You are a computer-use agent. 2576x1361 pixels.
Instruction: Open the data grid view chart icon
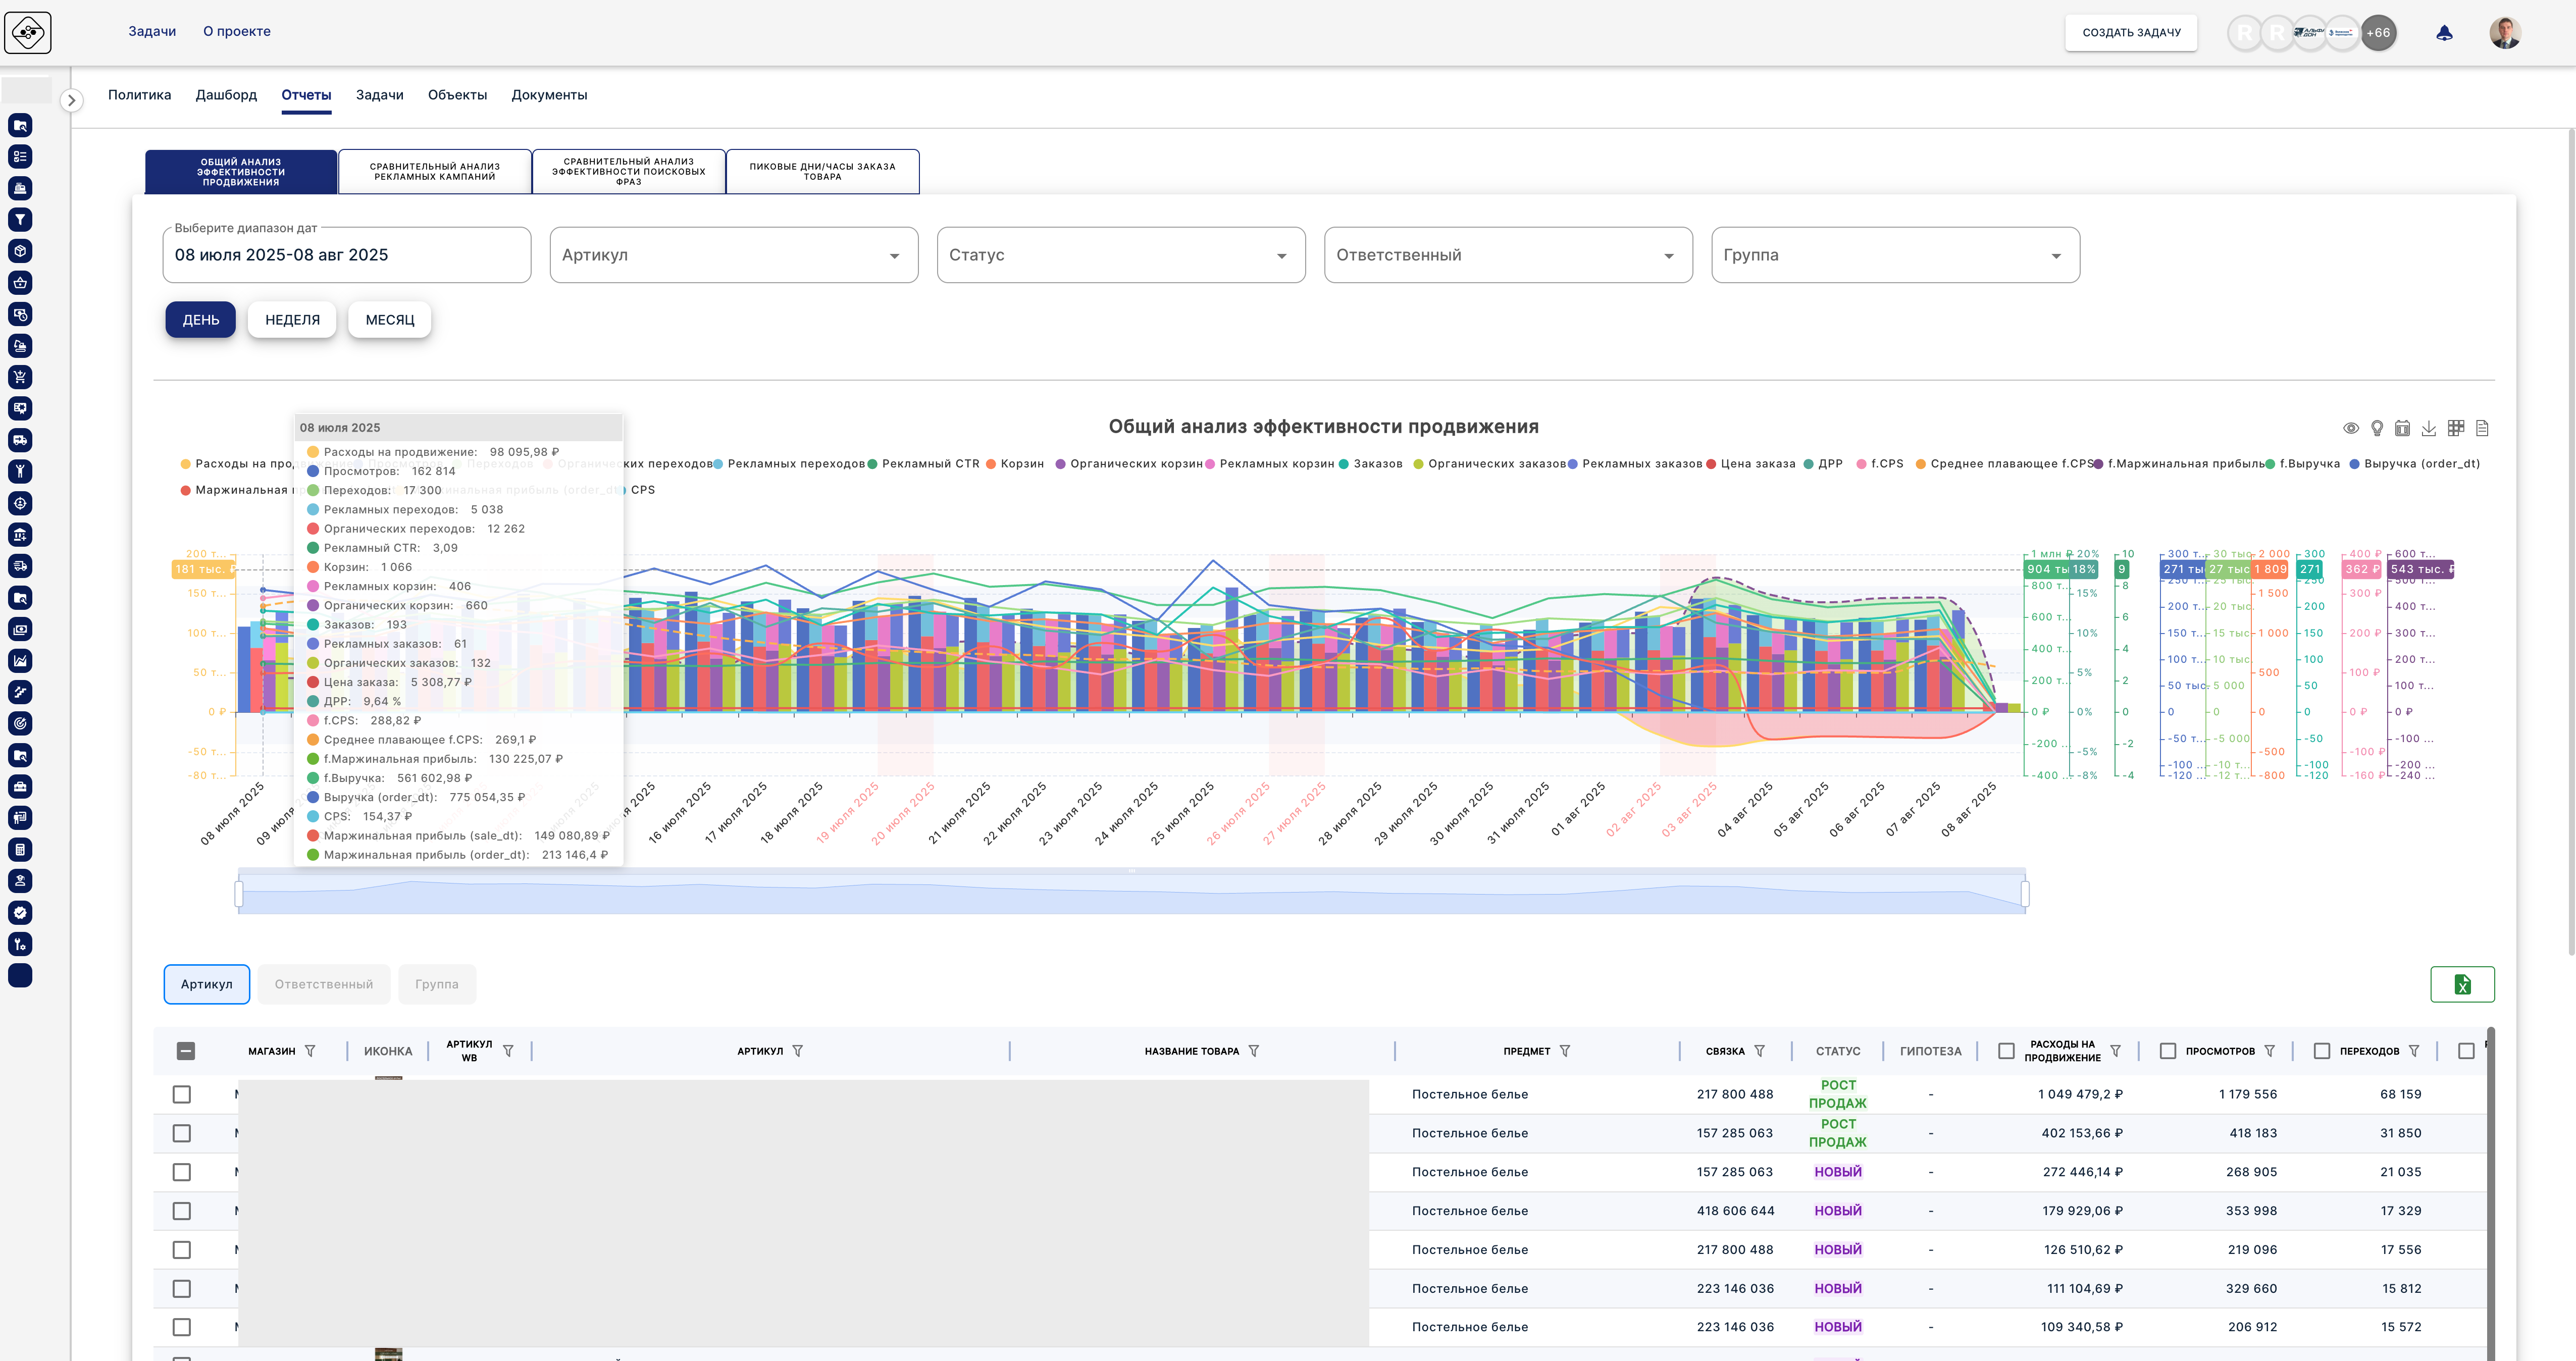[2456, 428]
